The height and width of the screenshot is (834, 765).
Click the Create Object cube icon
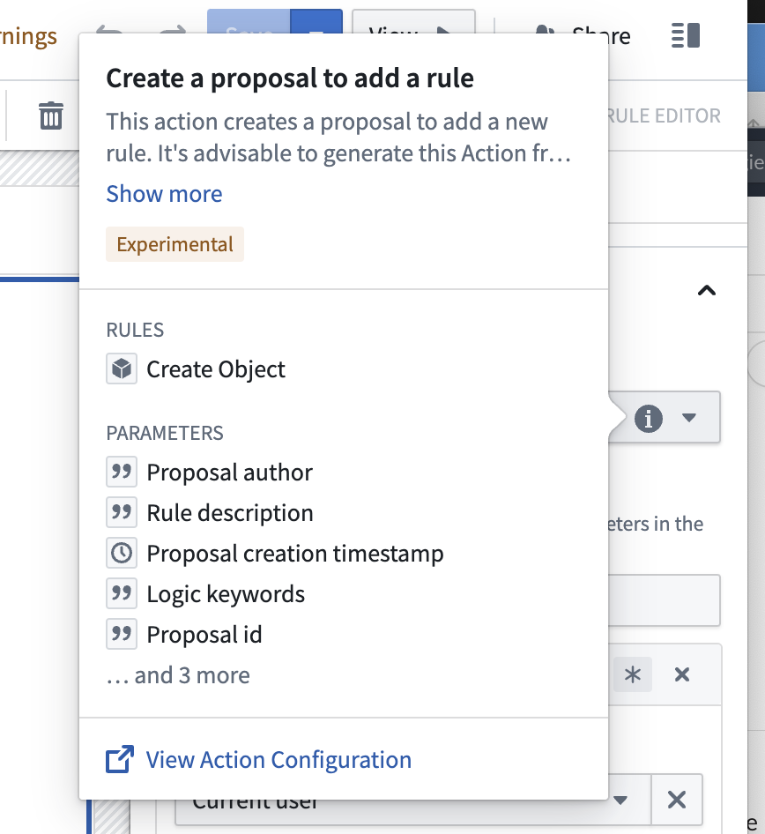122,369
